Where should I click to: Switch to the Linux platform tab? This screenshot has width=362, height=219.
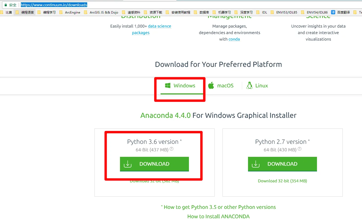tap(257, 86)
